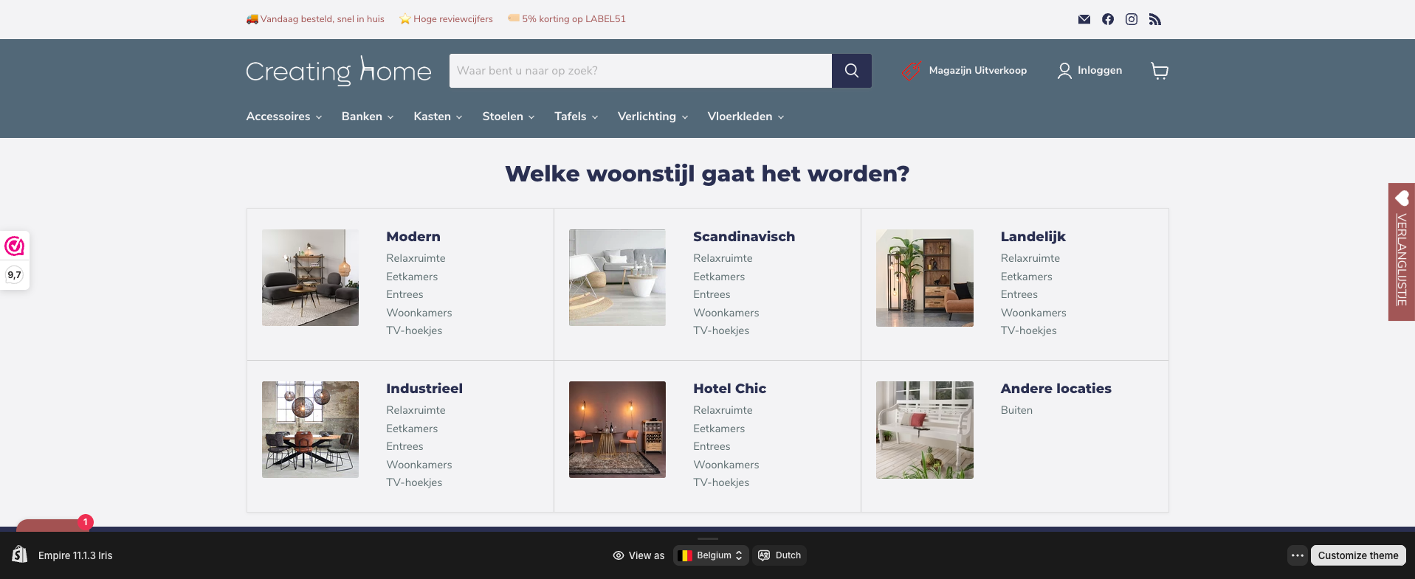Click the email envelope icon
Viewport: 1415px width, 579px height.
pos(1084,19)
